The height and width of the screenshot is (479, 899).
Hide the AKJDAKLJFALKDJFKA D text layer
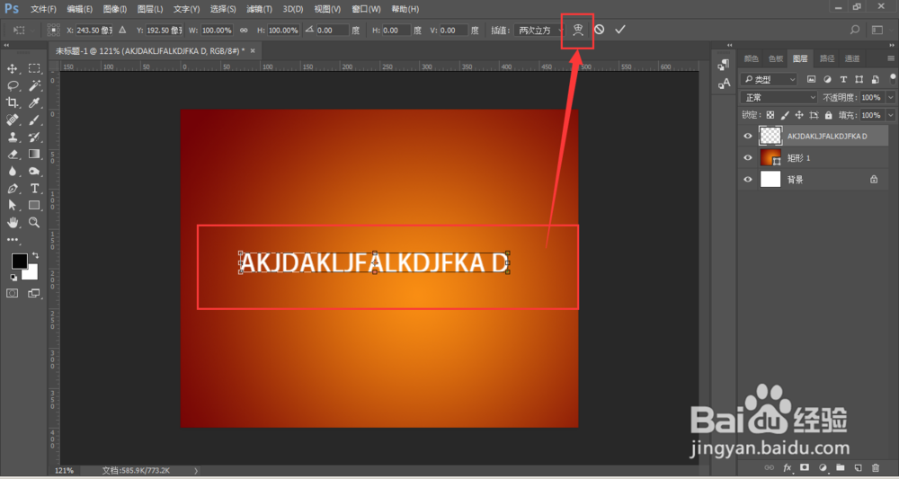coord(747,136)
